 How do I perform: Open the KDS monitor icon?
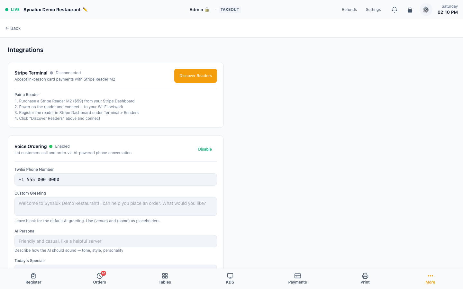click(230, 276)
